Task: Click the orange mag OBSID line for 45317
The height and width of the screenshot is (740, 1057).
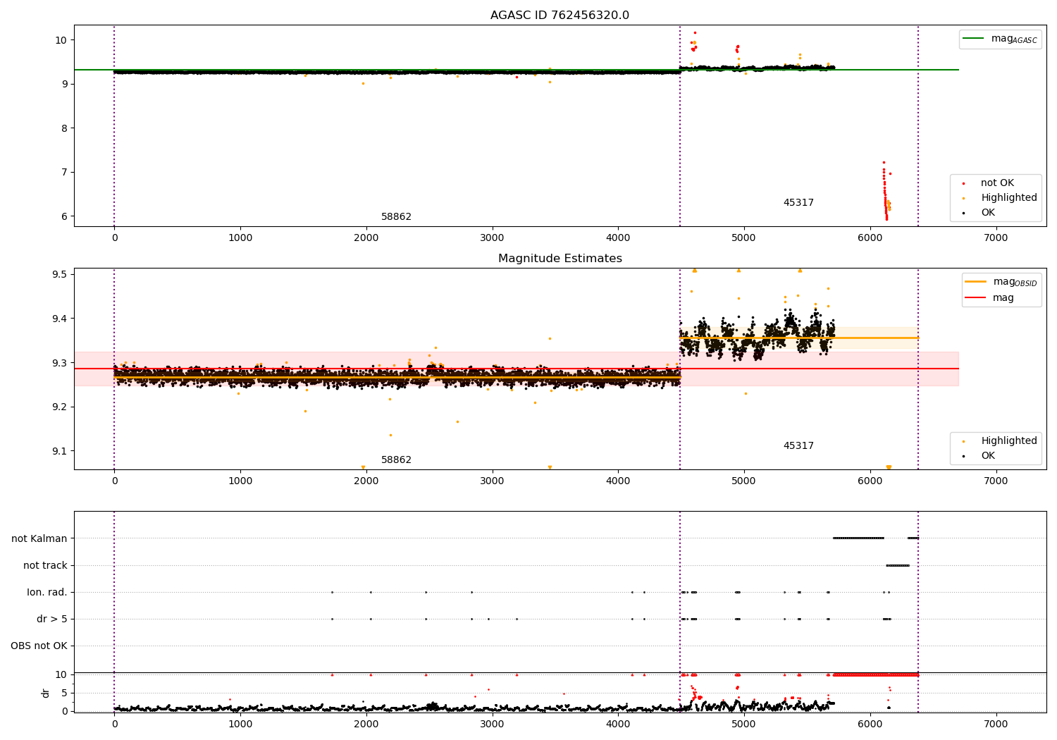Action: click(x=799, y=338)
